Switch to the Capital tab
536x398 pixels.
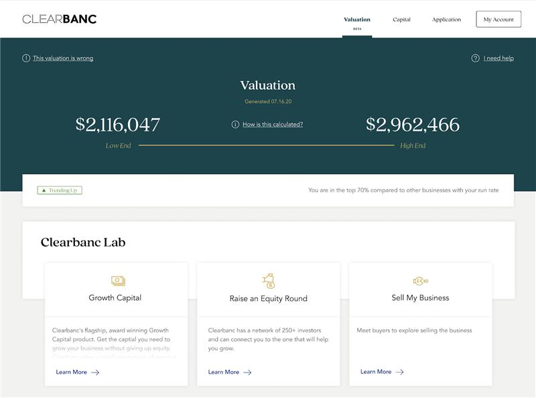pos(403,19)
